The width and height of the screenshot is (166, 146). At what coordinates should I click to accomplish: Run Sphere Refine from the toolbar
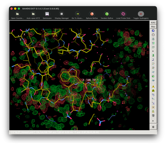coord(92,15)
